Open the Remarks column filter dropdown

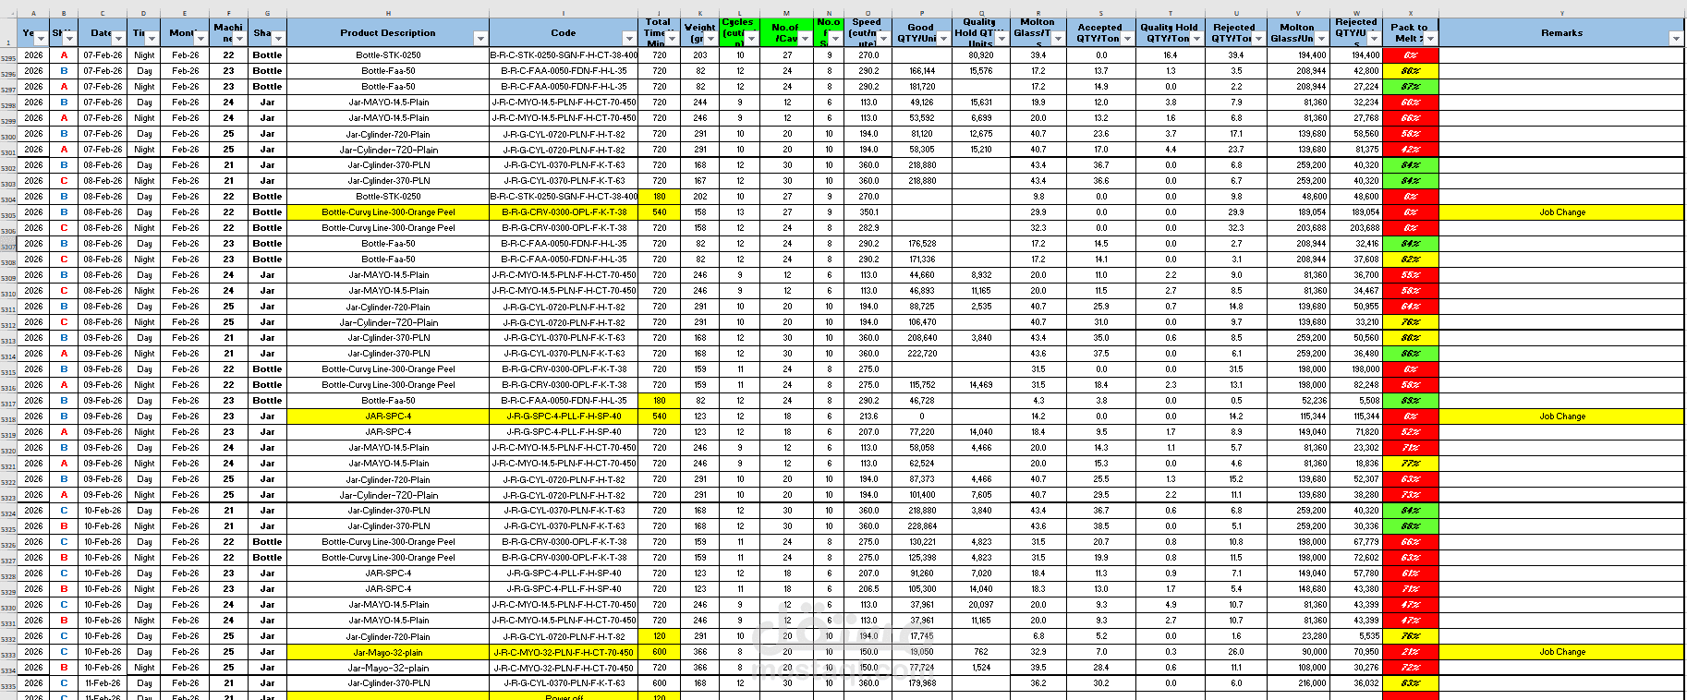[1676, 39]
